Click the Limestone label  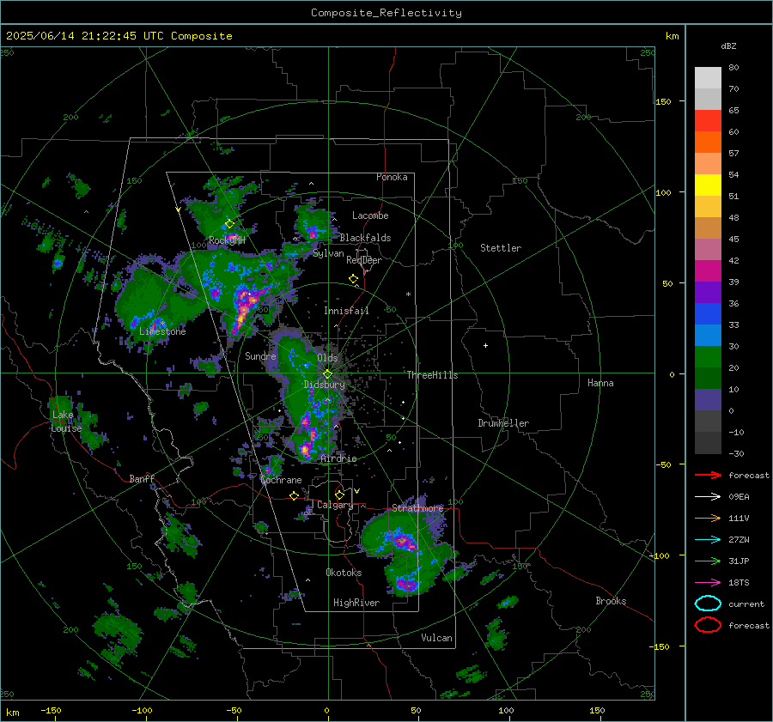[x=162, y=331]
